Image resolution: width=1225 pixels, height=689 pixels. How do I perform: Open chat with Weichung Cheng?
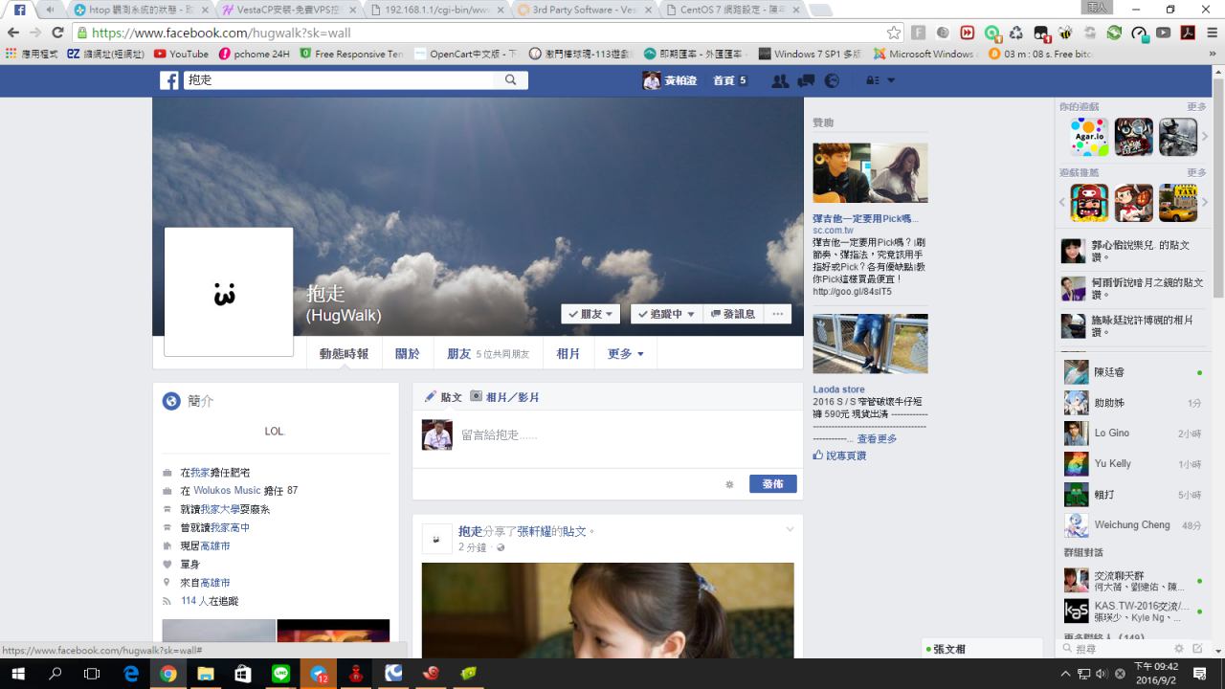1132,525
